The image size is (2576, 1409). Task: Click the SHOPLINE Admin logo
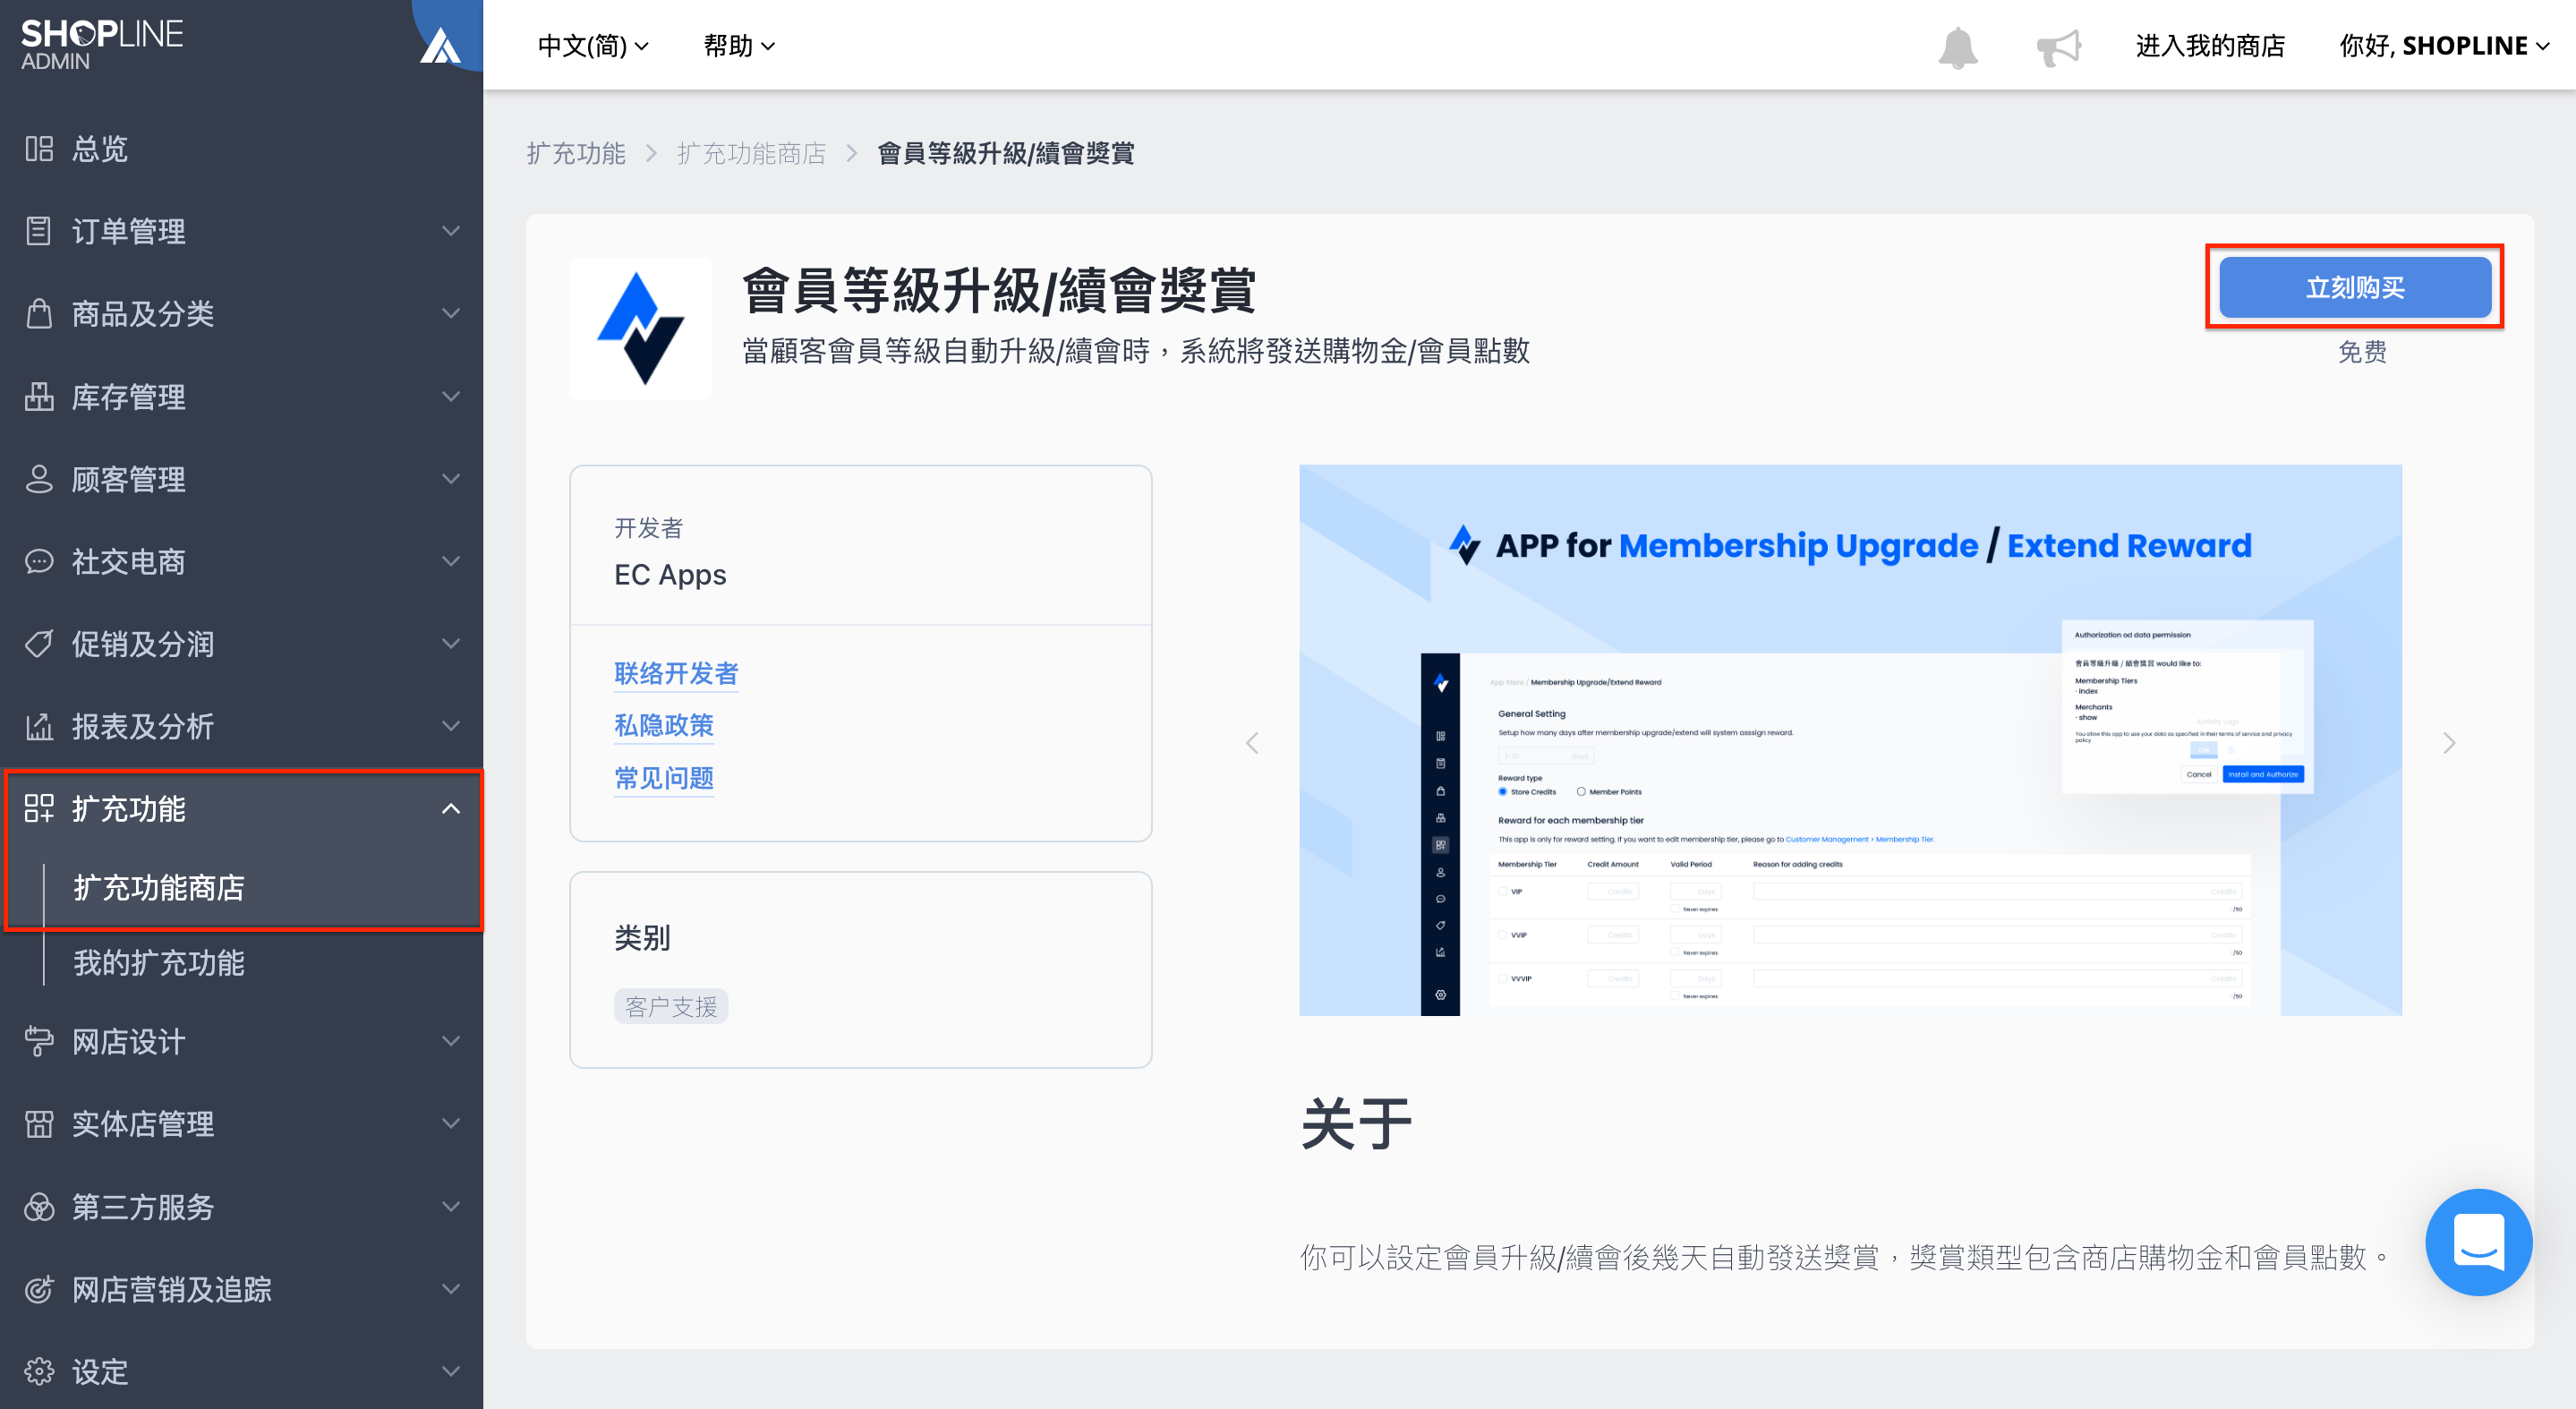click(102, 45)
